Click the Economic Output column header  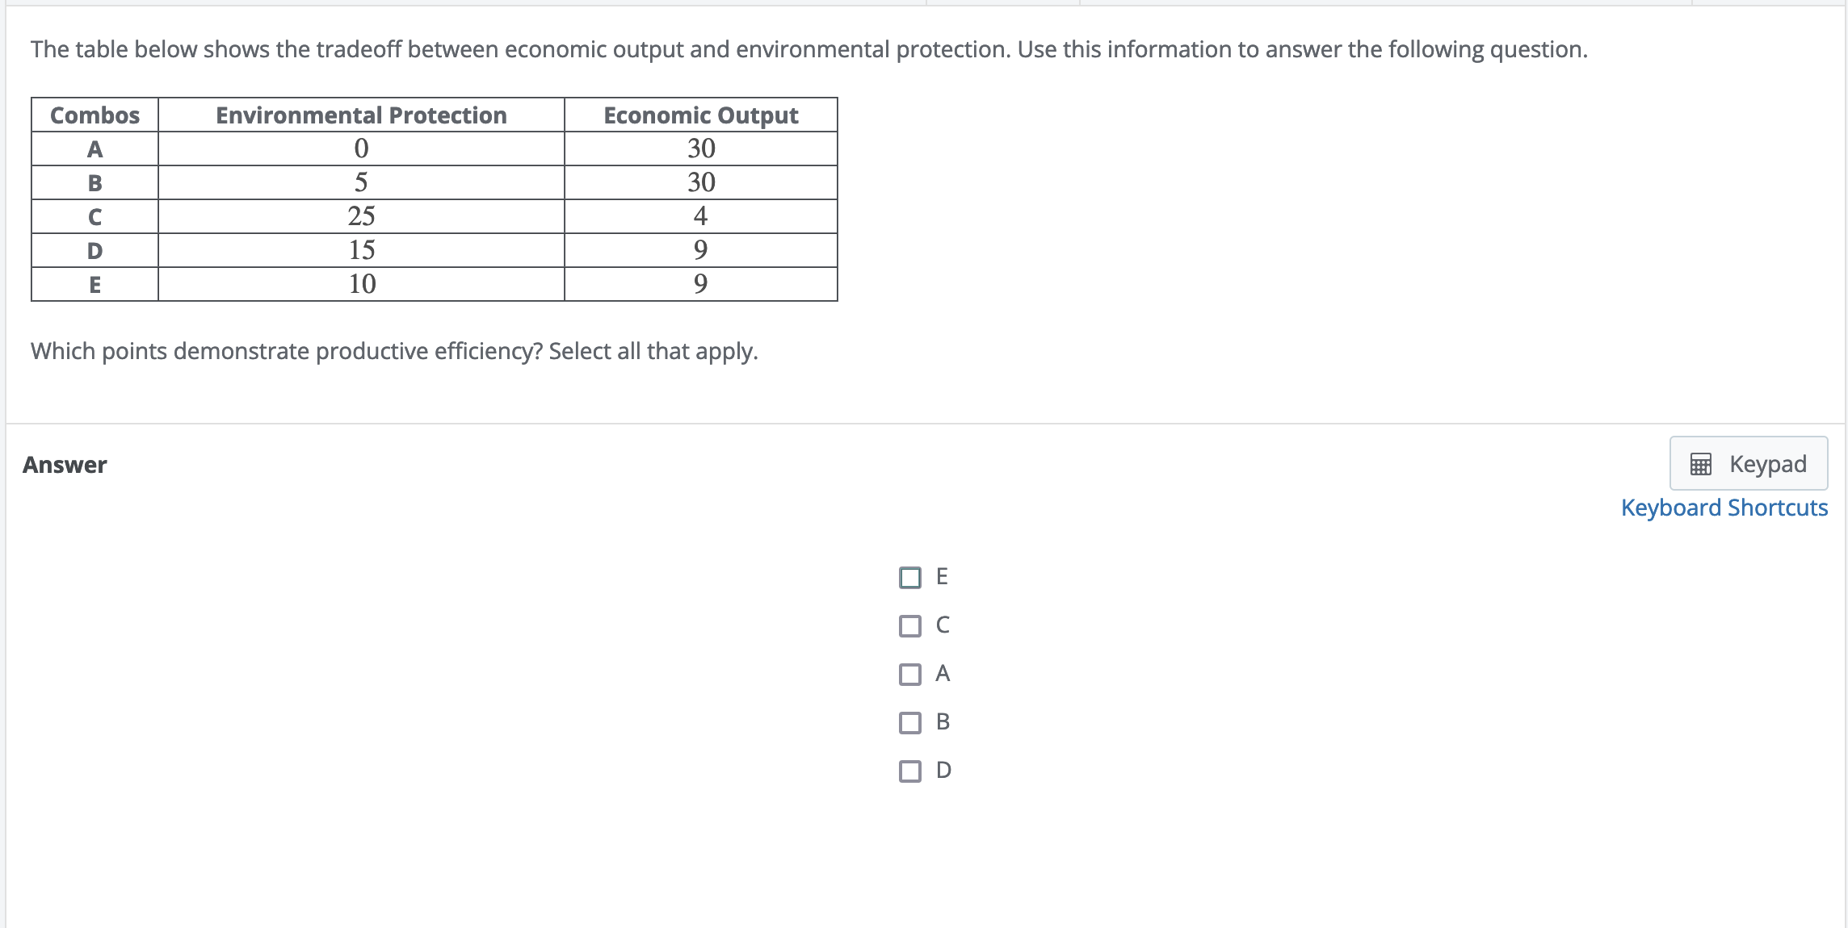tap(700, 115)
